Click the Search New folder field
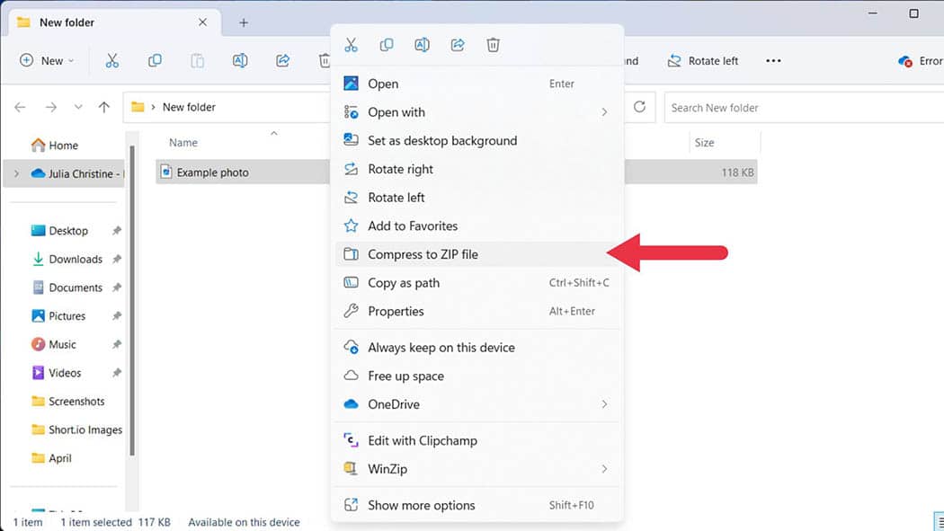Screen dimensions: 944x531 pyautogui.click(x=804, y=107)
